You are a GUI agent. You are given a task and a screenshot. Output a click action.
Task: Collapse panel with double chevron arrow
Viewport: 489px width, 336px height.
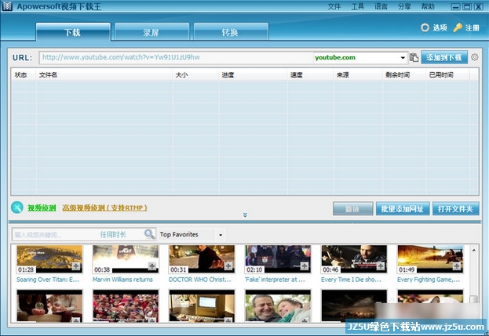point(245,215)
